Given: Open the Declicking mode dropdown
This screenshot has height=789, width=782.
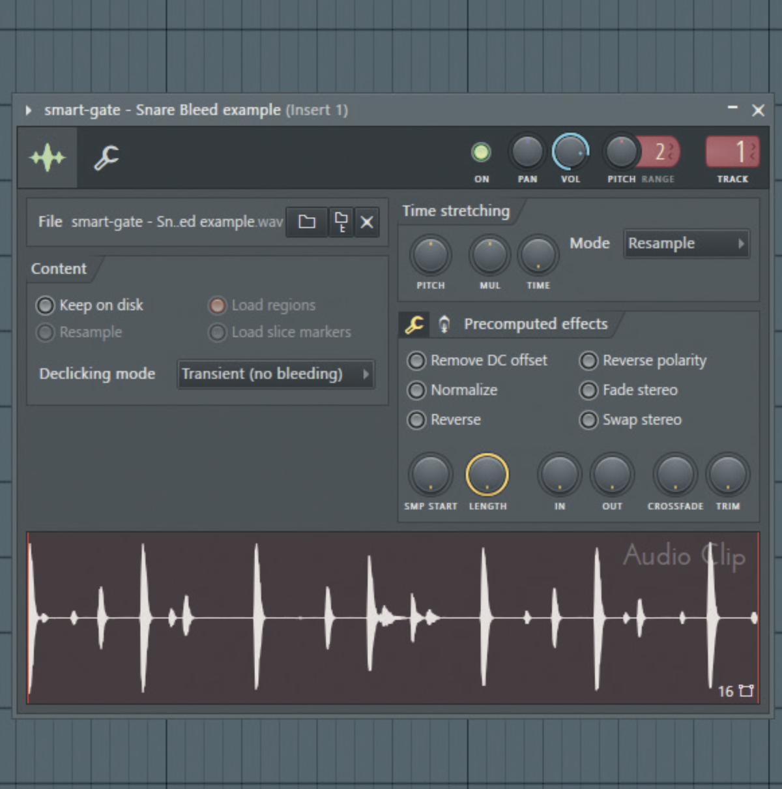Looking at the screenshot, I should (275, 374).
